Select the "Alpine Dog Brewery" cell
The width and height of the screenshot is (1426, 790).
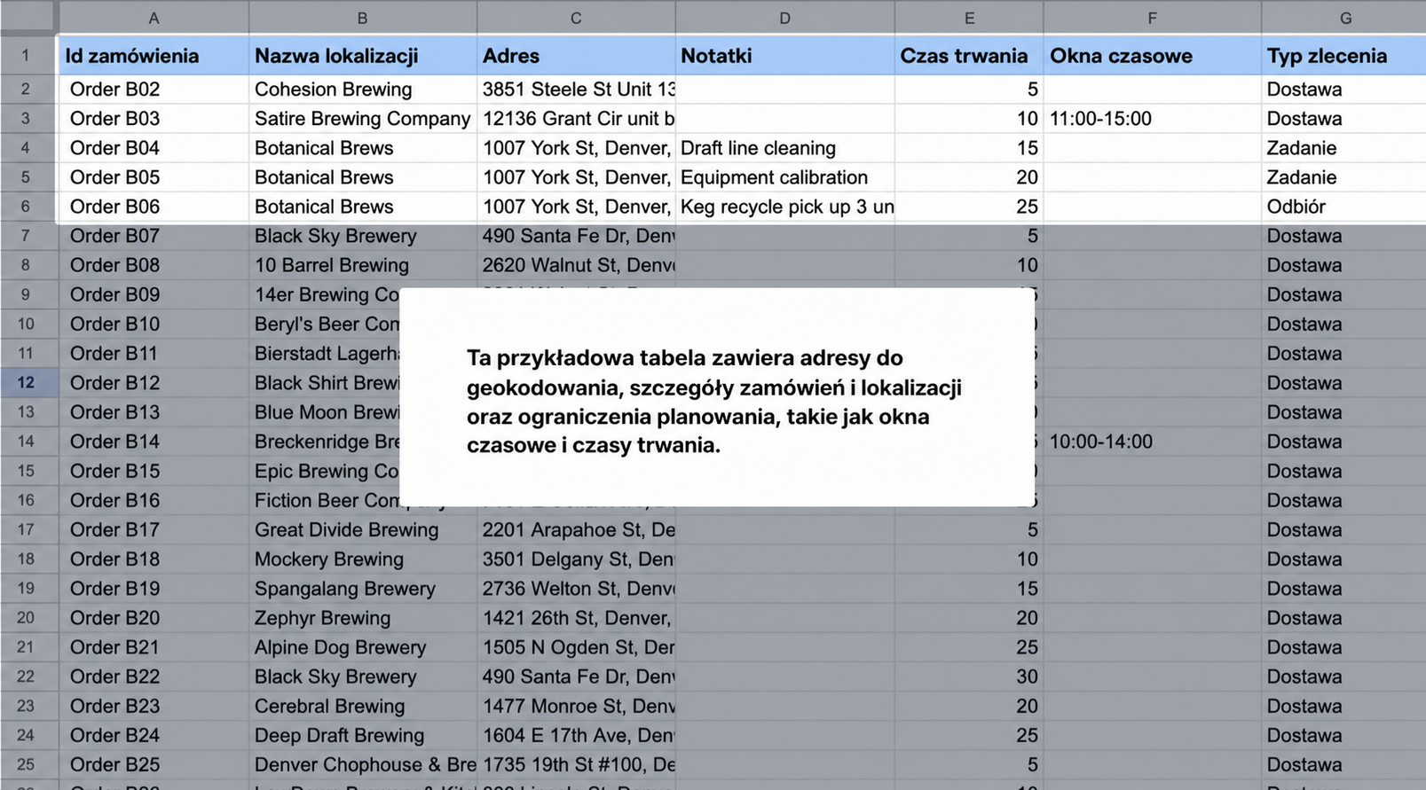tap(362, 647)
